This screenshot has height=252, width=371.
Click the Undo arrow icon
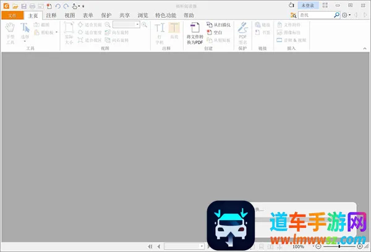pos(58,6)
